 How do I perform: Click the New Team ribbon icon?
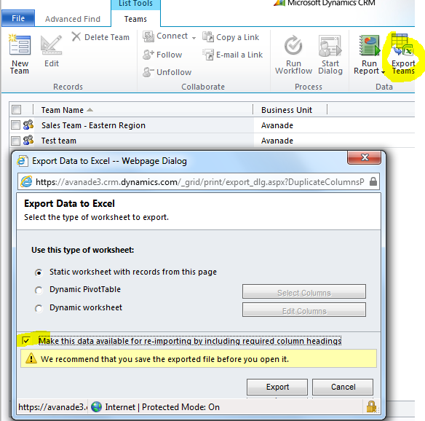tap(20, 45)
